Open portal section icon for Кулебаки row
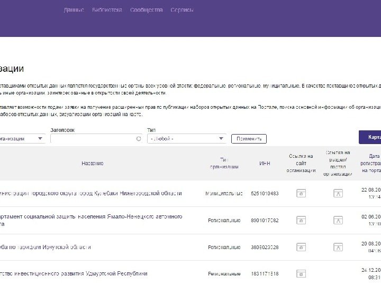The height and width of the screenshot is (285, 381). pos(337,194)
